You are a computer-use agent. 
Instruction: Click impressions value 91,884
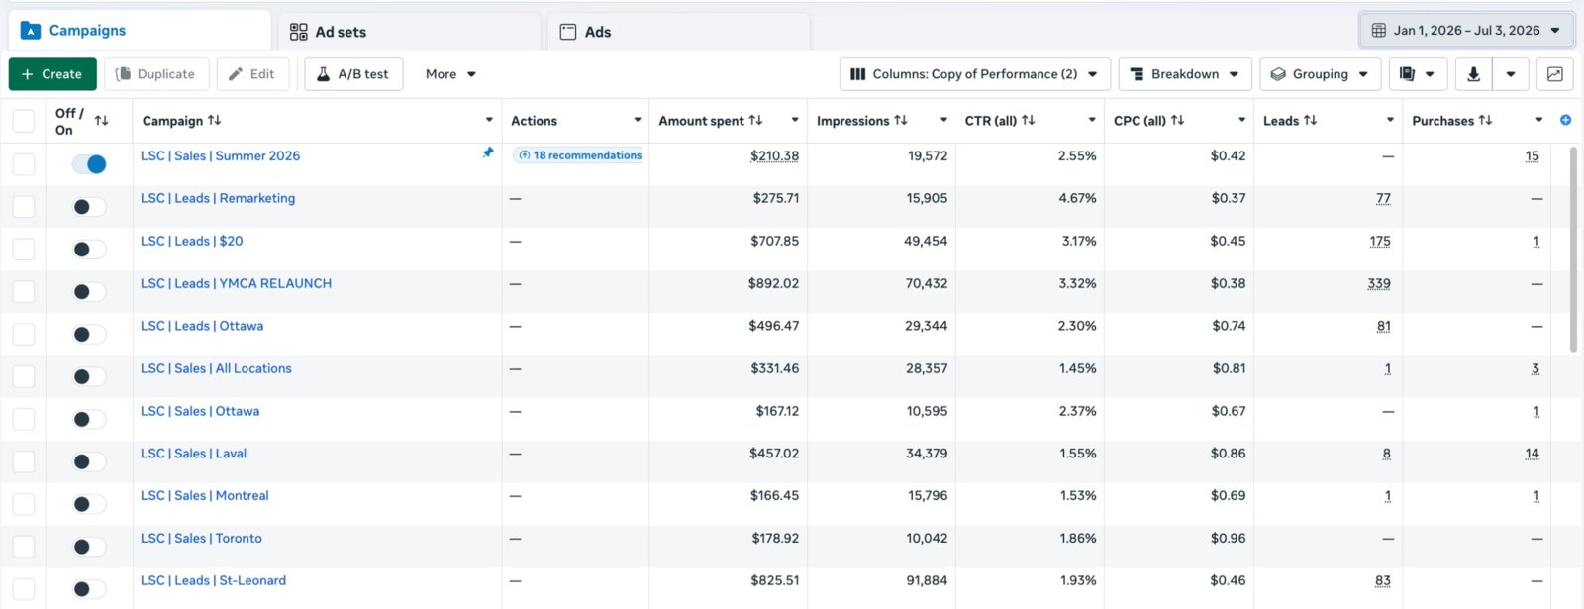pyautogui.click(x=927, y=580)
